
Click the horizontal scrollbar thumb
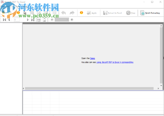89,88
